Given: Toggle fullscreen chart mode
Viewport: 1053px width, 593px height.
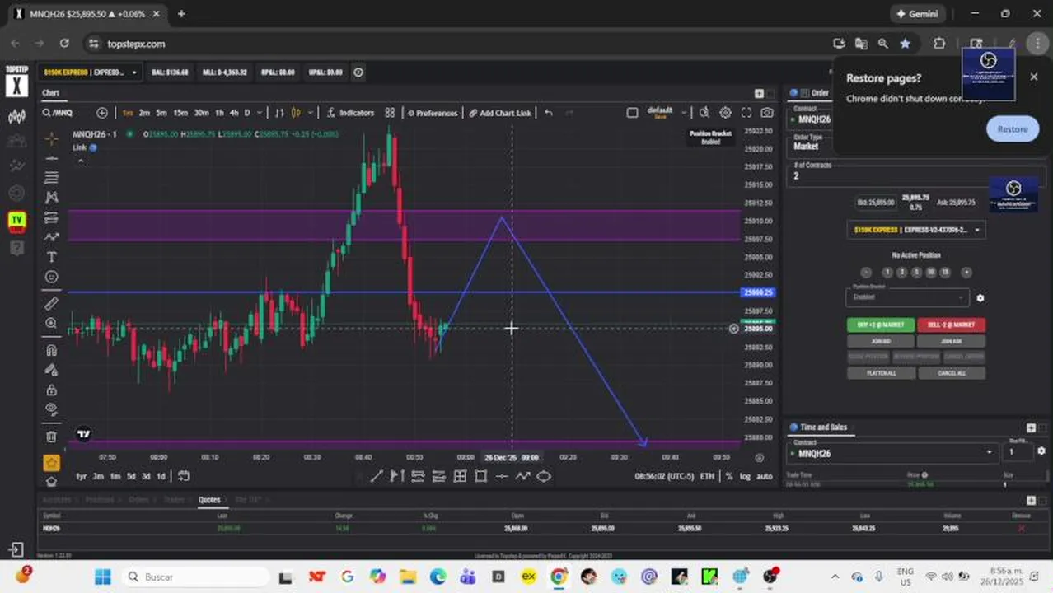Looking at the screenshot, I should coord(746,113).
